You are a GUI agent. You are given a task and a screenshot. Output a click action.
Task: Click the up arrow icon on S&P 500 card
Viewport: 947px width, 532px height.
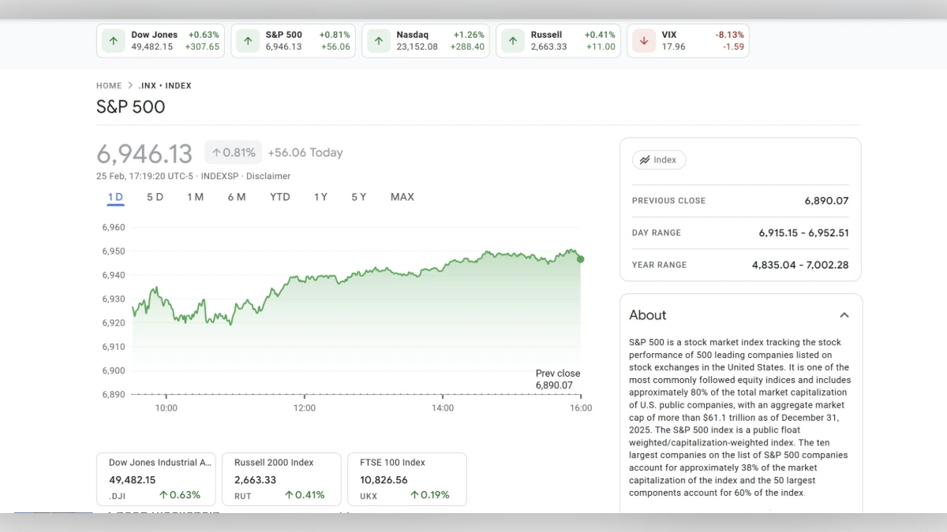coord(247,40)
